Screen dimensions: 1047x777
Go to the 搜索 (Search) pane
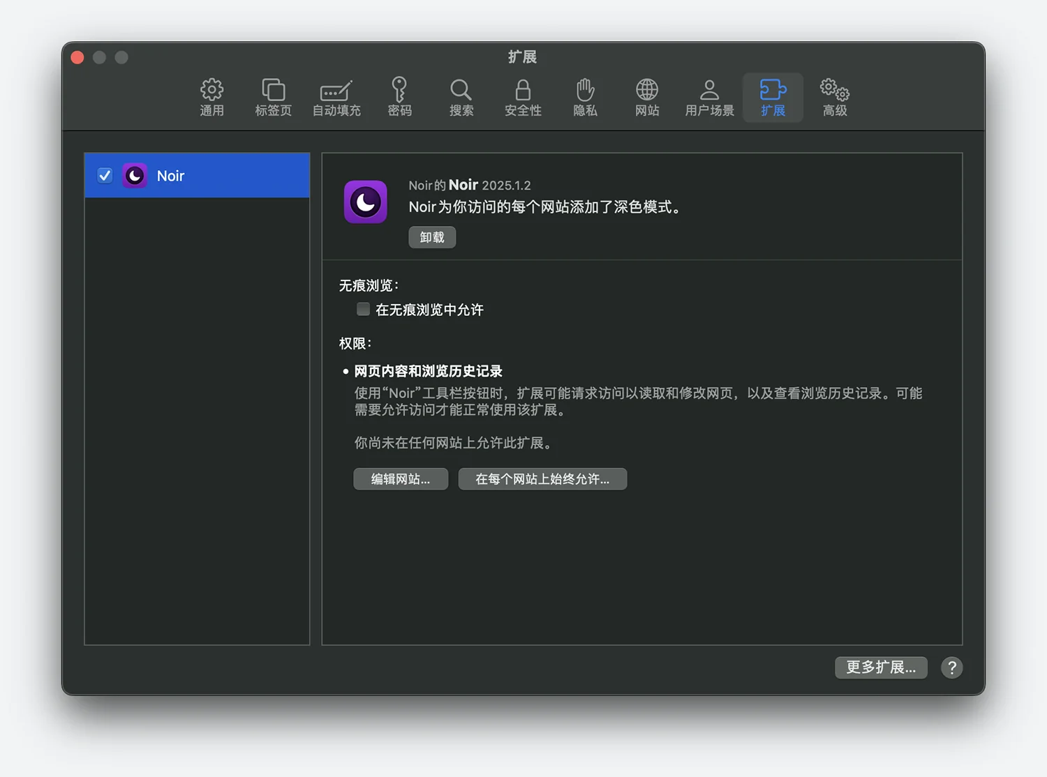[x=461, y=98]
